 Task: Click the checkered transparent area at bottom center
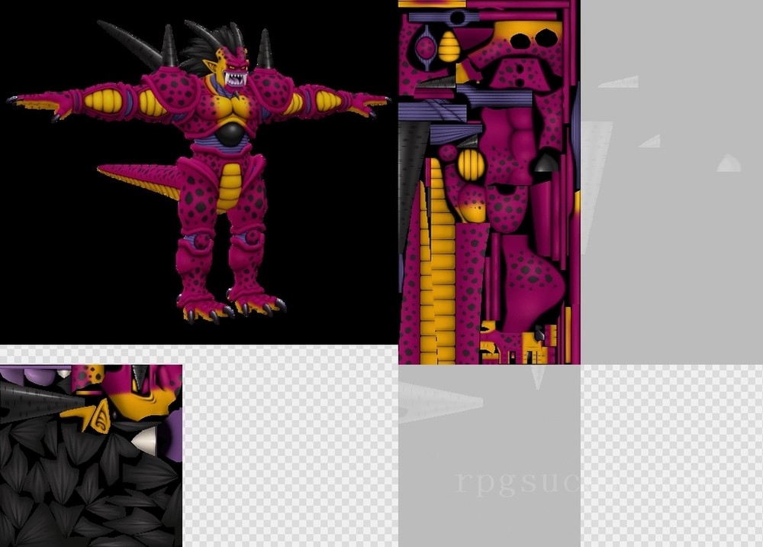pyautogui.click(x=290, y=451)
